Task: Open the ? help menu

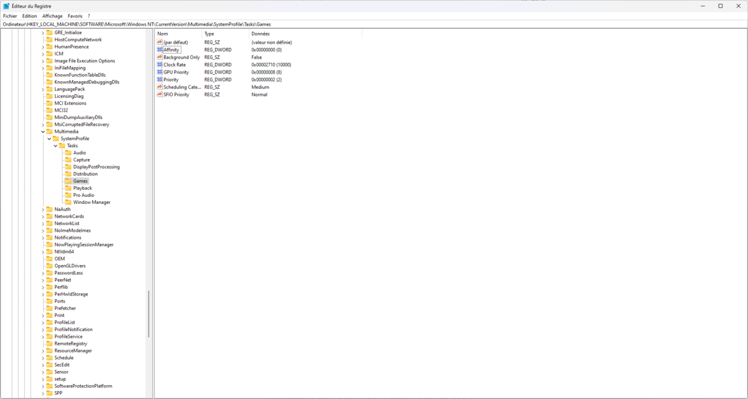Action: 89,16
